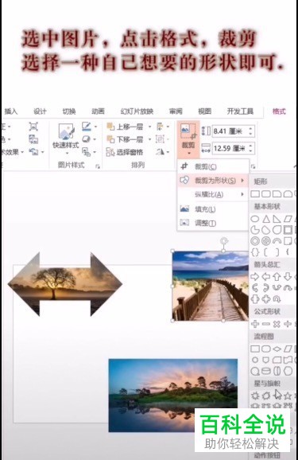Expand the 上移一层 dropdown arrow

pyautogui.click(x=149, y=127)
